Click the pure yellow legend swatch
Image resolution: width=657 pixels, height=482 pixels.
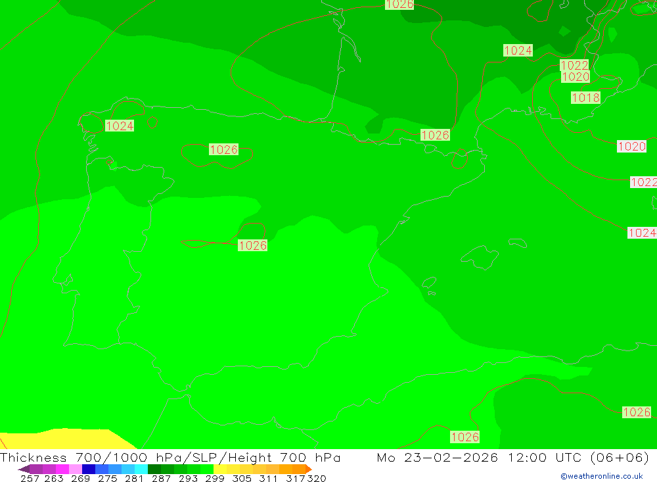(x=220, y=469)
